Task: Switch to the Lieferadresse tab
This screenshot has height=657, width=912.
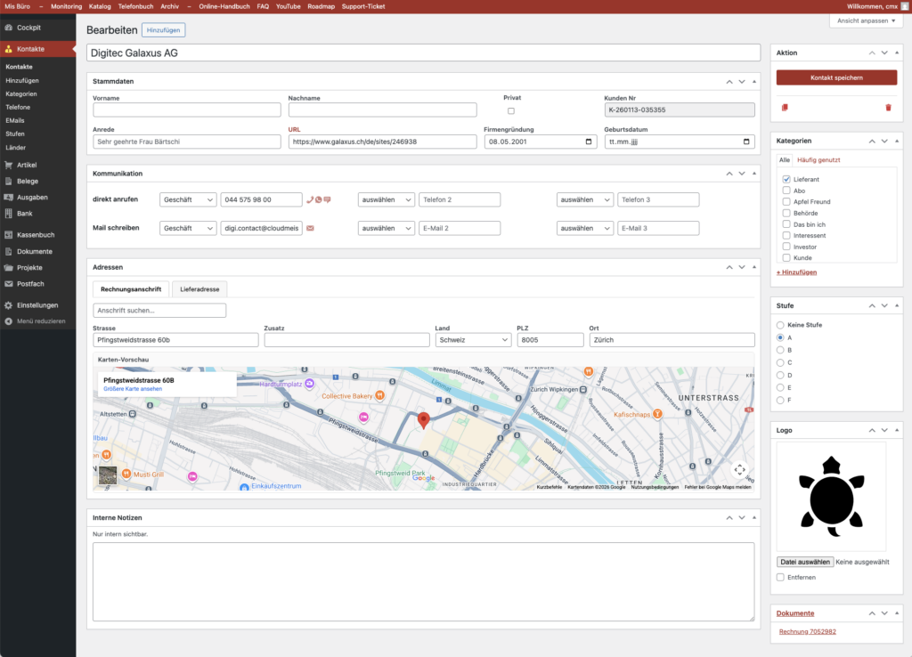Action: (x=199, y=289)
